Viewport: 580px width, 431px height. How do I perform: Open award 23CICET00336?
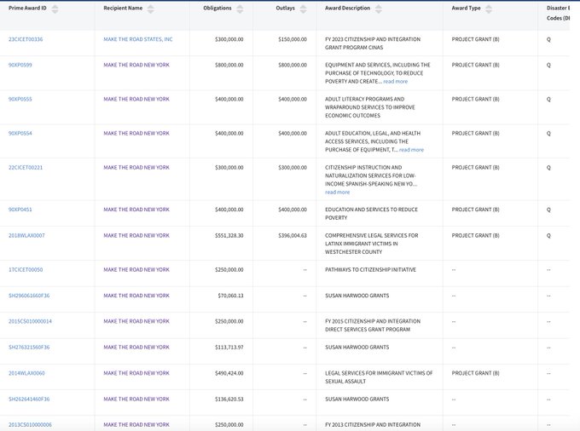coord(26,39)
